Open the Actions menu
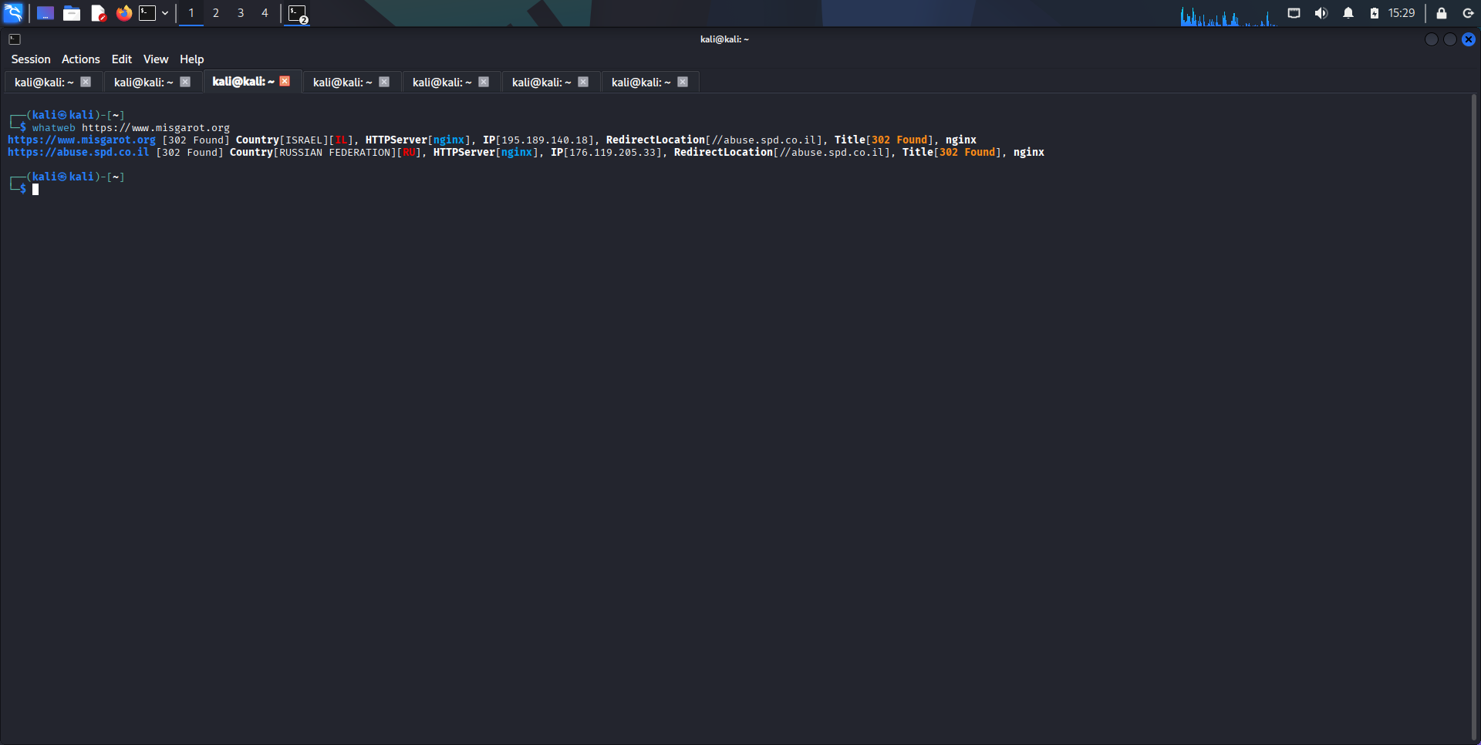This screenshot has height=745, width=1481. (x=81, y=59)
